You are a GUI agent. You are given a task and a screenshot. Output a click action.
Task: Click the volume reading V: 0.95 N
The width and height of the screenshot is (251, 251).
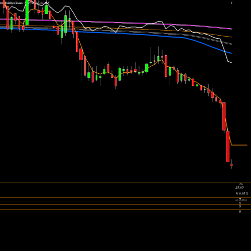(x=241, y=194)
